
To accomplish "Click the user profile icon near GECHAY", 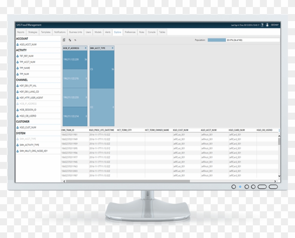I will (x=267, y=25).
